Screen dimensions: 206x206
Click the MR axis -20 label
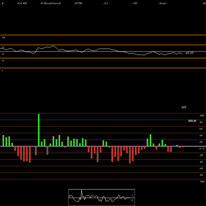(201, 155)
